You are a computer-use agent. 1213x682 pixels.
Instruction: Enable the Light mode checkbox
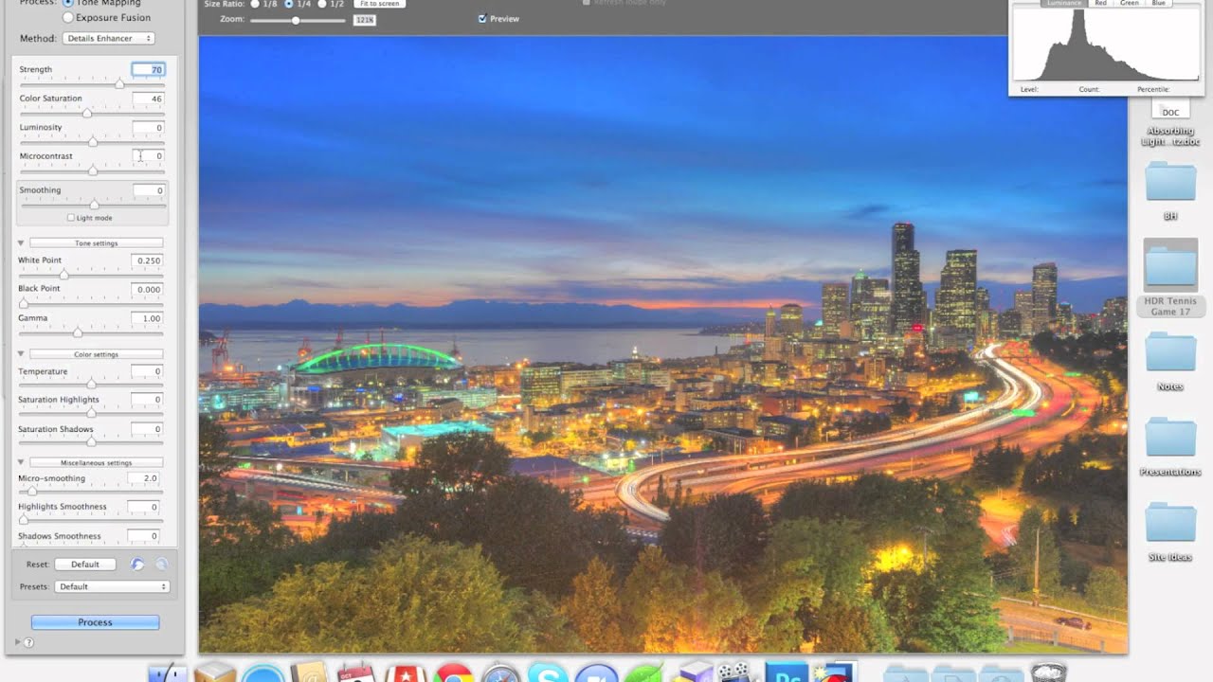coord(71,218)
